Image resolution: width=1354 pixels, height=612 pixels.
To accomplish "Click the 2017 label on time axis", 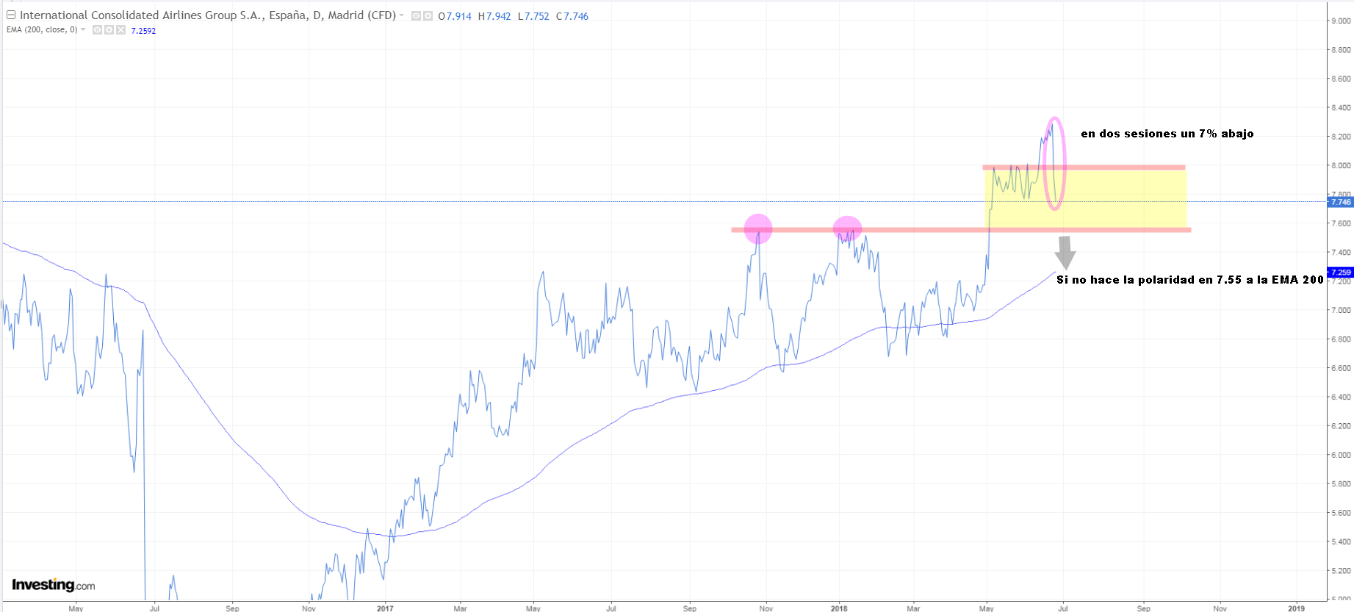I will [384, 608].
